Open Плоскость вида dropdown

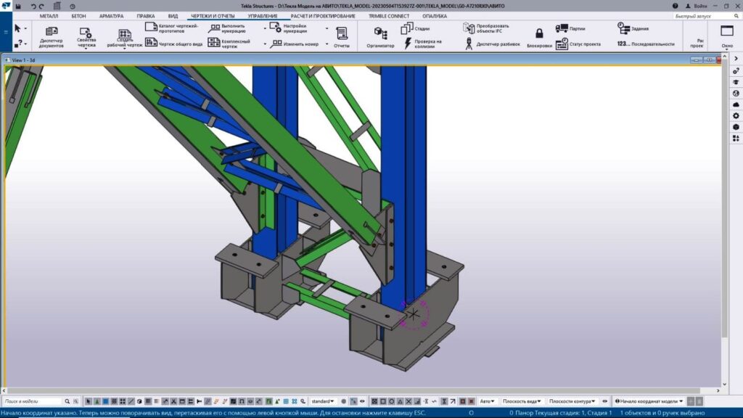tap(522, 401)
